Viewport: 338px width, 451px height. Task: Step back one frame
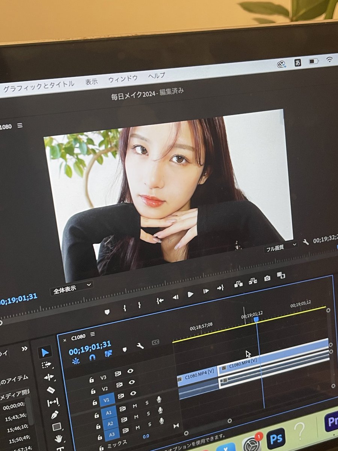[175, 297]
